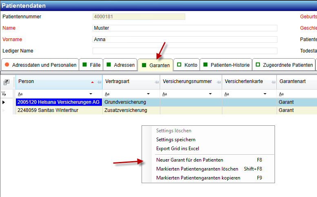This screenshot has height=197, width=317.
Task: Click the Aa filter operator in Garantenart column
Action: pos(281,94)
